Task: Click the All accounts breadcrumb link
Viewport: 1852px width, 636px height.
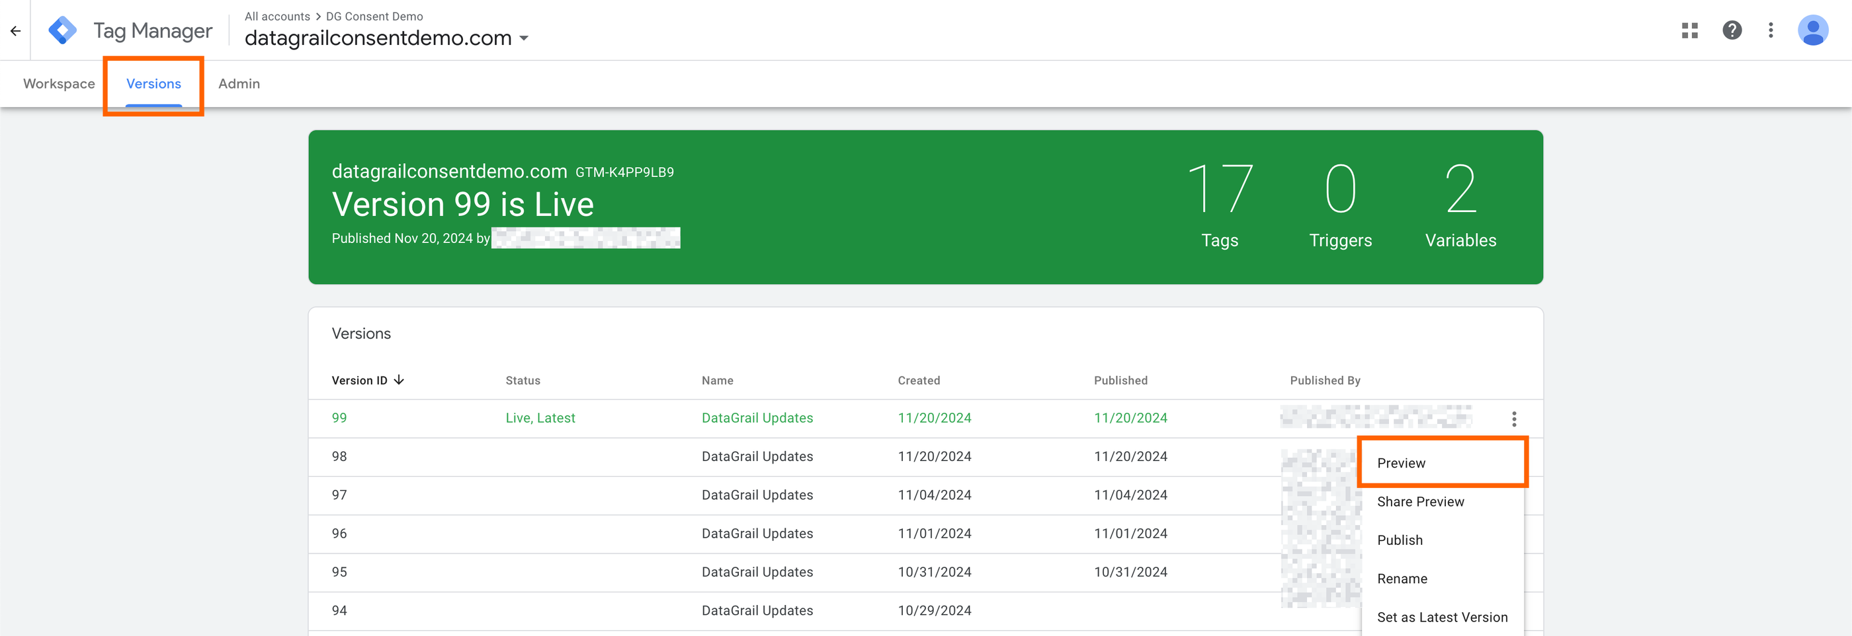Action: (x=276, y=16)
